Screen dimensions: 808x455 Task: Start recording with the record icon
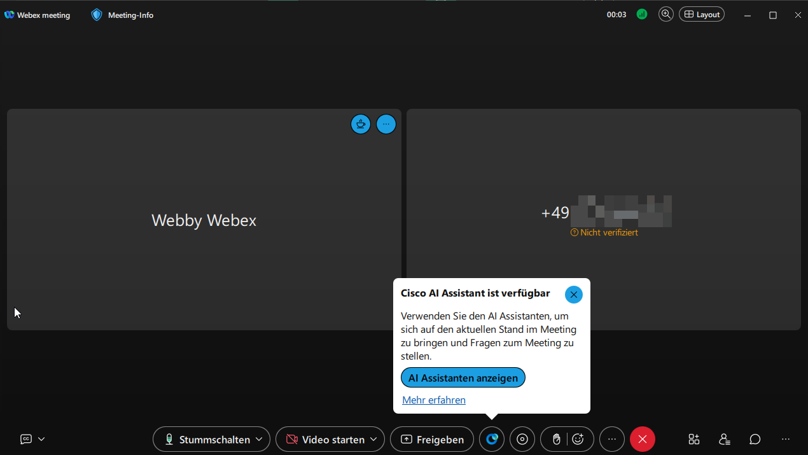click(x=522, y=439)
